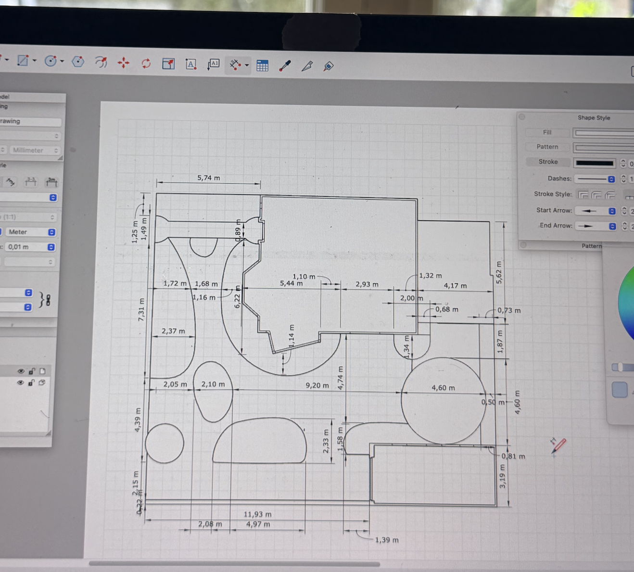Toggle the lock on the lower layer row
This screenshot has width=634, height=572.
tap(31, 382)
